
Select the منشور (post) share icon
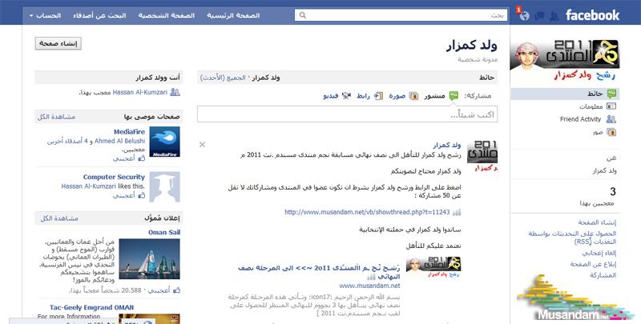pyautogui.click(x=454, y=96)
